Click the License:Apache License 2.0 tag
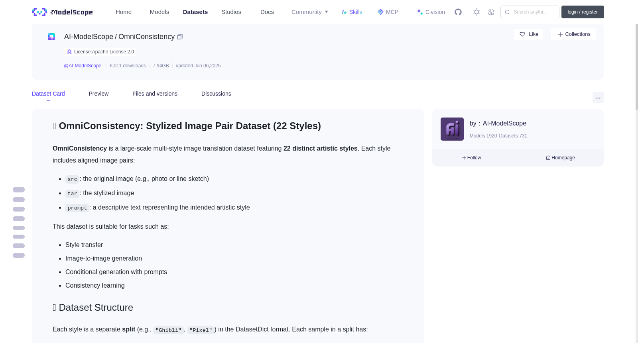 click(100, 52)
